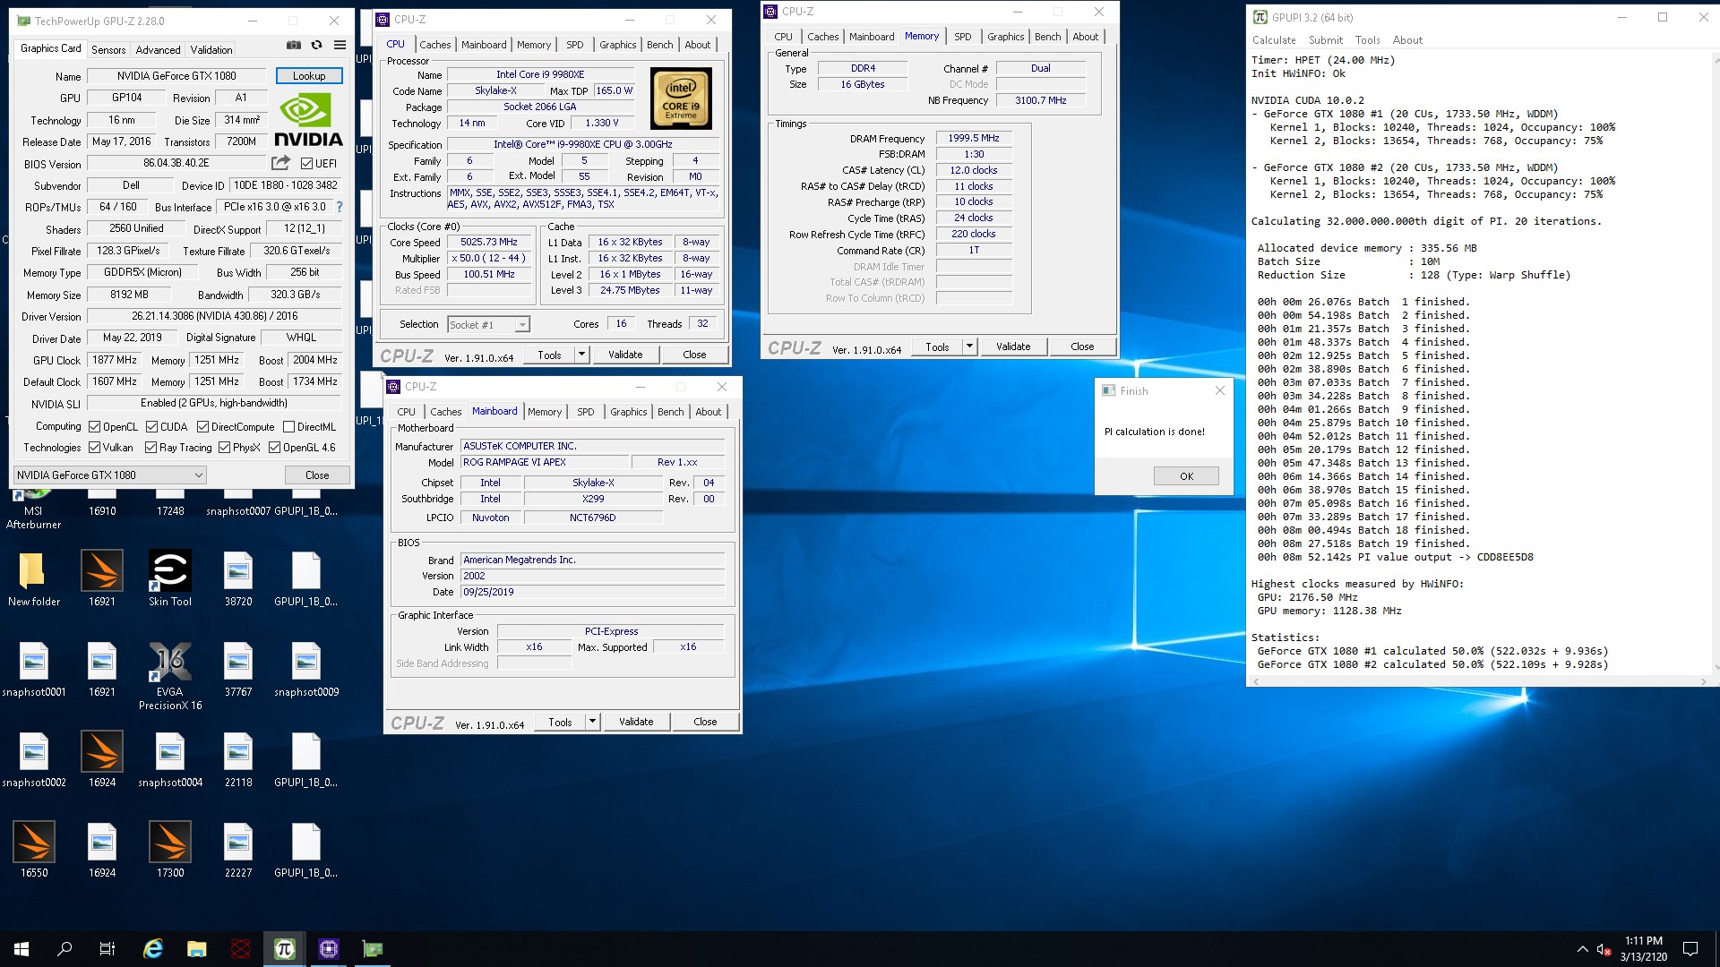Click the CPU-Z purple chip taskbar icon
1720x967 pixels.
point(329,949)
